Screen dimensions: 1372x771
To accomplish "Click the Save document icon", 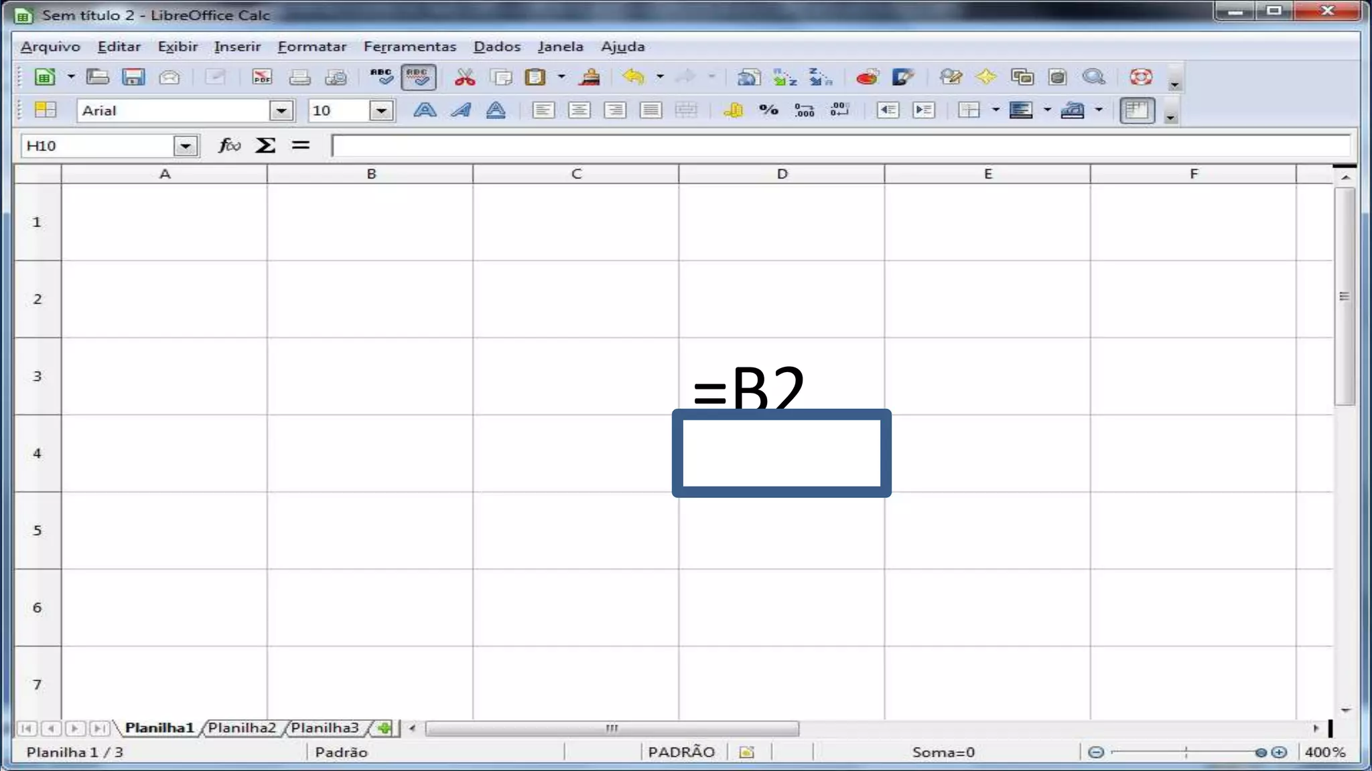I will pyautogui.click(x=133, y=77).
